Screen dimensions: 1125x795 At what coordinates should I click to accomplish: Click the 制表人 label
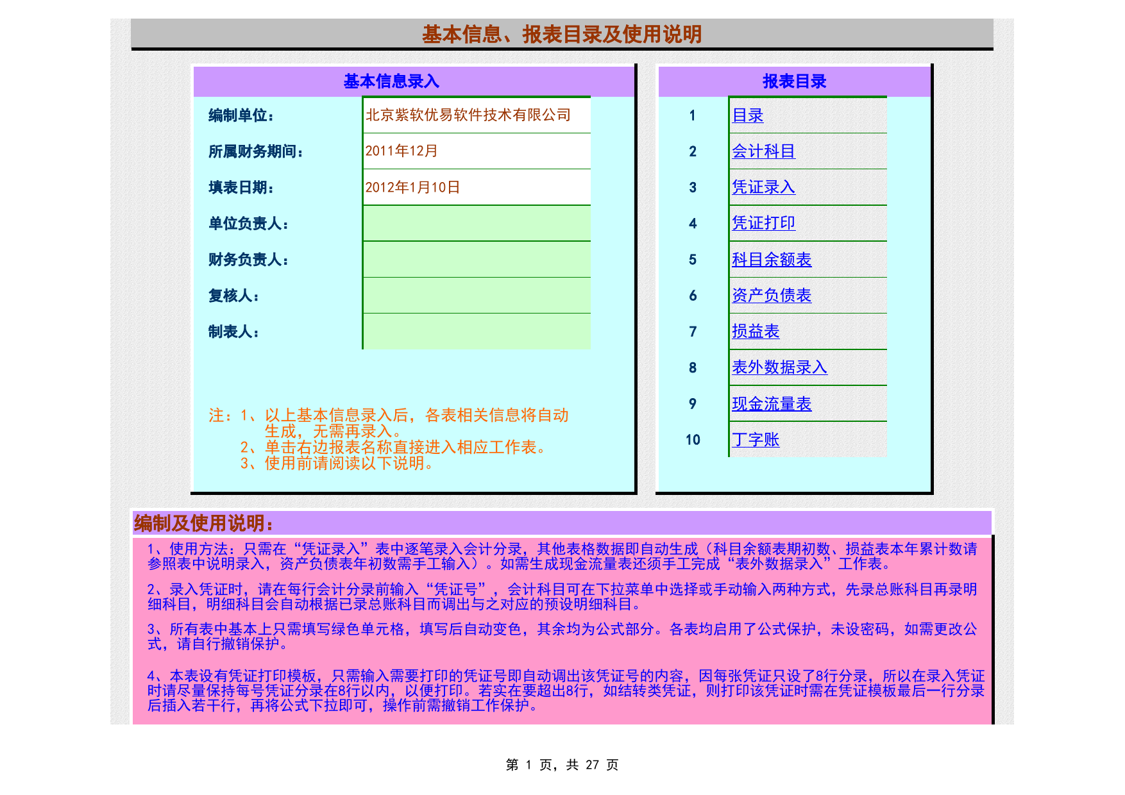tap(233, 331)
